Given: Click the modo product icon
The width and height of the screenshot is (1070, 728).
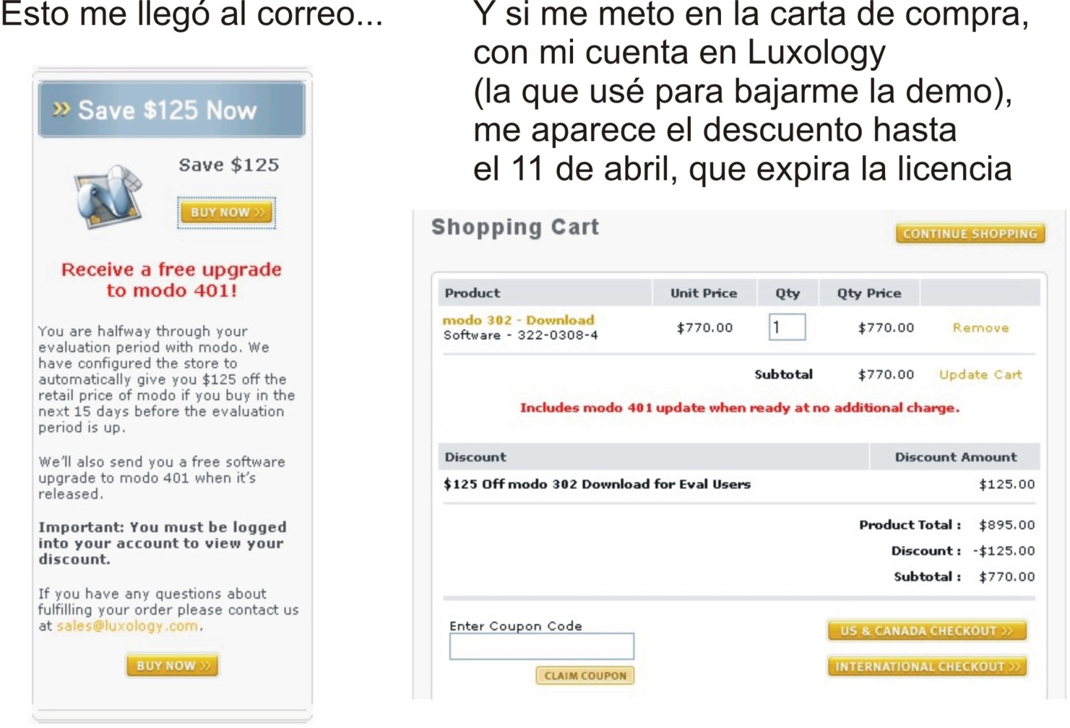Looking at the screenshot, I should (109, 197).
